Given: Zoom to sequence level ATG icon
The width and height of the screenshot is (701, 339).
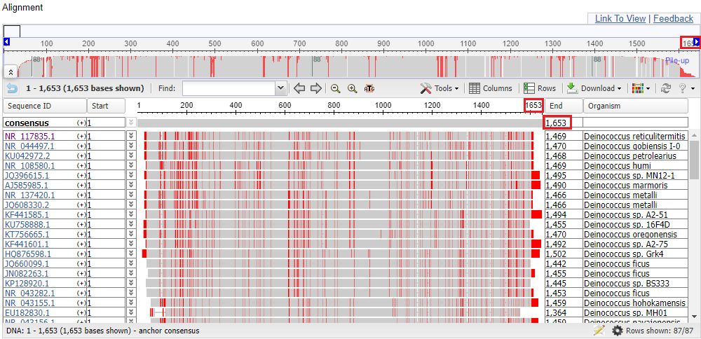Looking at the screenshot, I should (369, 88).
